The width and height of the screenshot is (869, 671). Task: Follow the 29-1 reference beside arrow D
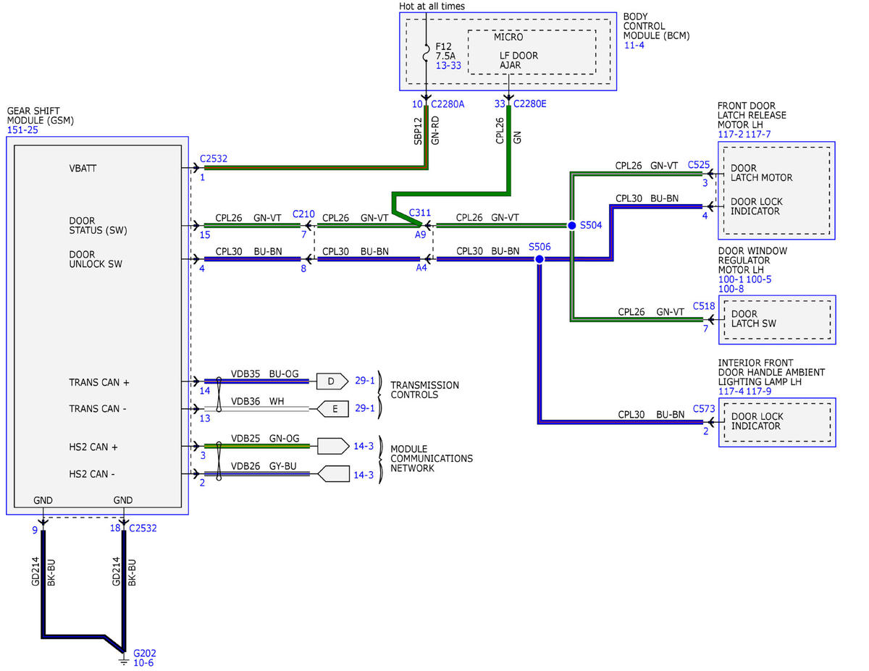pos(365,380)
